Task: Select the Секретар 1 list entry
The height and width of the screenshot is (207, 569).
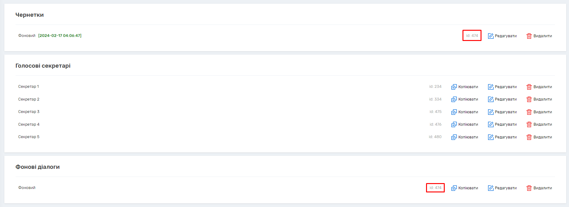Action: 29,87
